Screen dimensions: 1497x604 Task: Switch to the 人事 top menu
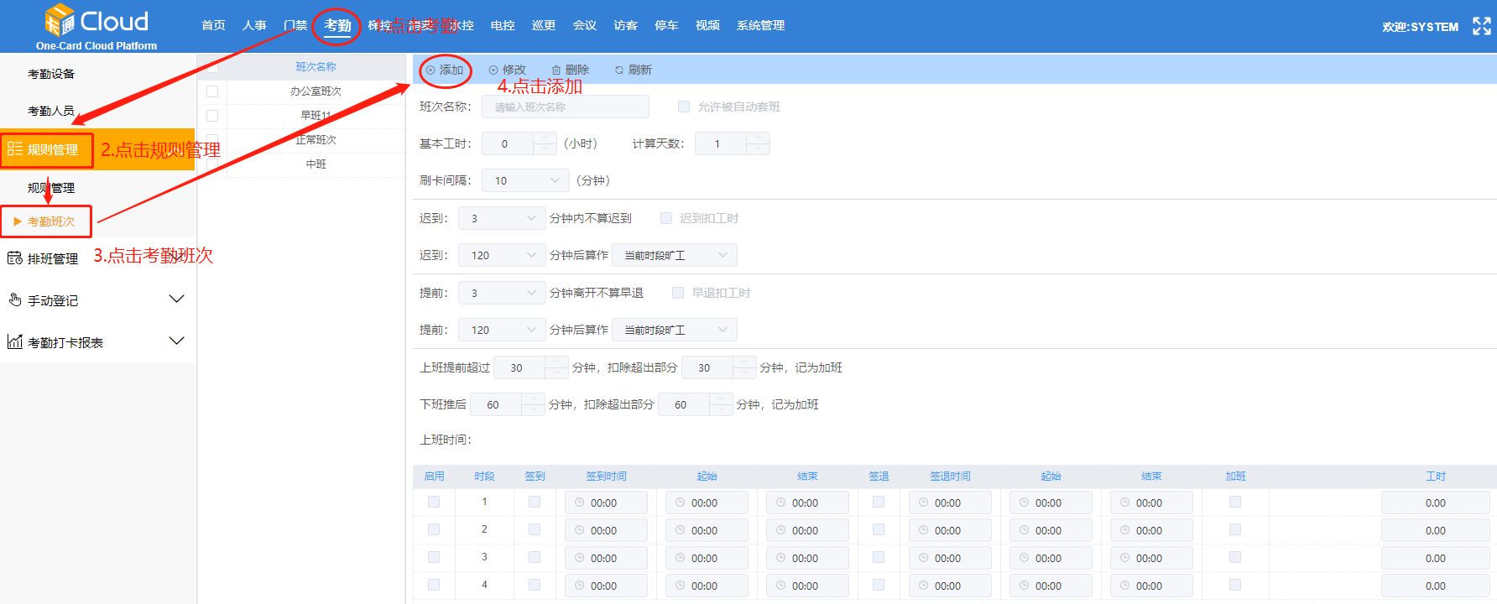[x=254, y=26]
